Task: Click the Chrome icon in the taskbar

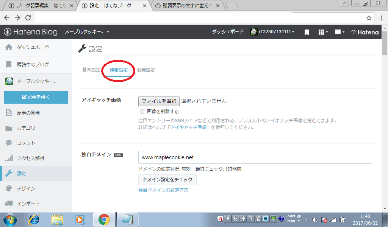Action: pyautogui.click(x=104, y=219)
